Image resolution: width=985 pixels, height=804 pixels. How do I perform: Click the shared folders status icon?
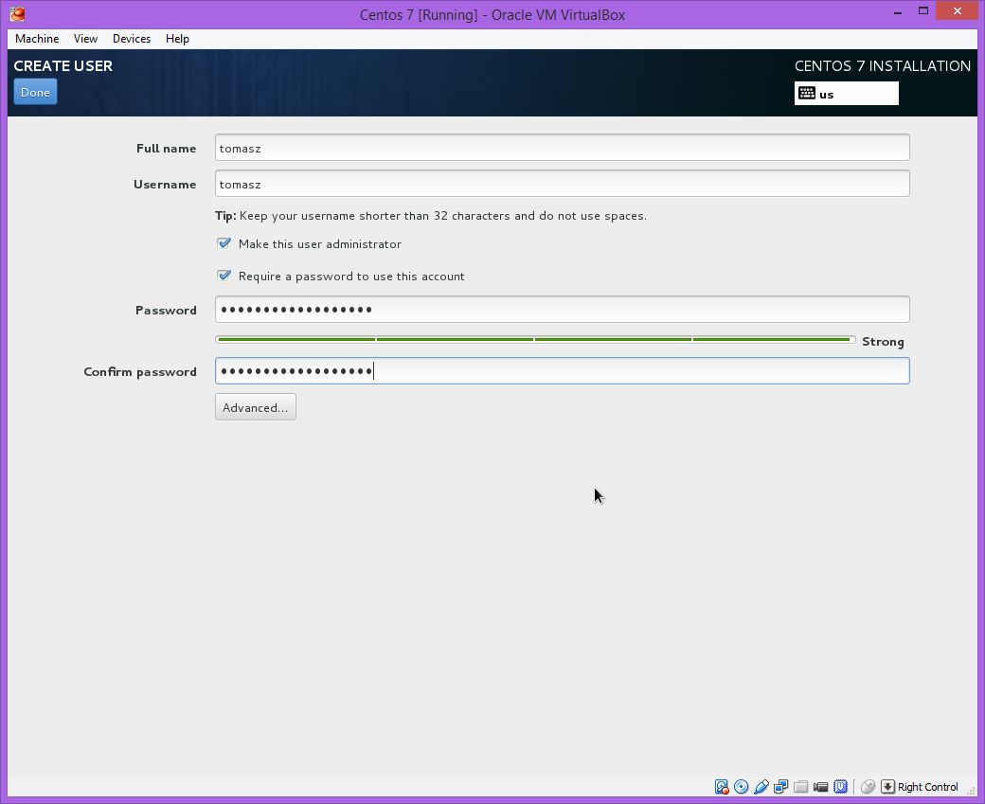[x=801, y=786]
